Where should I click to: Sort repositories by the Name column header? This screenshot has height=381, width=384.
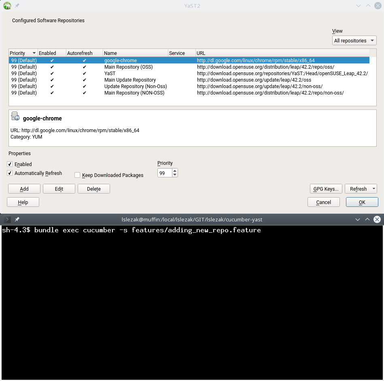point(135,53)
